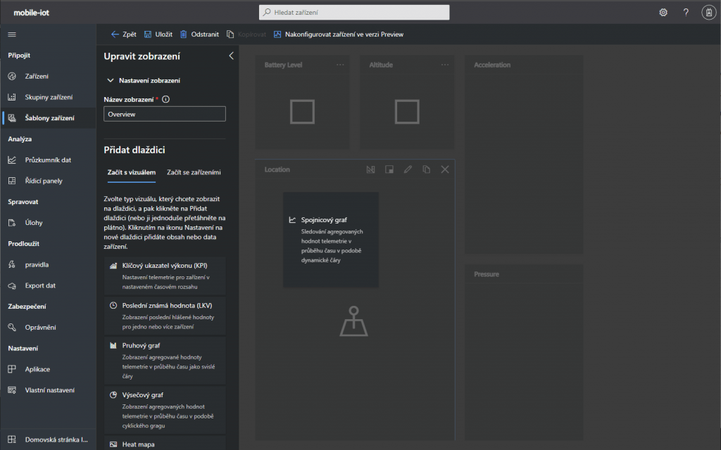Click the Odstranit delete button
Screen dimensions: 721x450
pyautogui.click(x=199, y=34)
